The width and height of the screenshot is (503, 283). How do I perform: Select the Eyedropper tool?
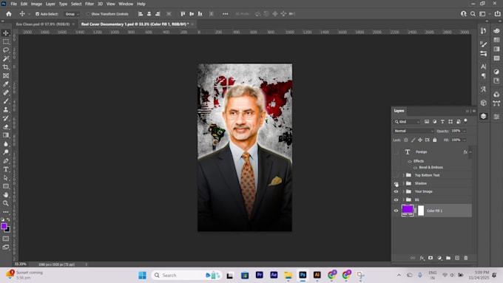click(x=6, y=84)
